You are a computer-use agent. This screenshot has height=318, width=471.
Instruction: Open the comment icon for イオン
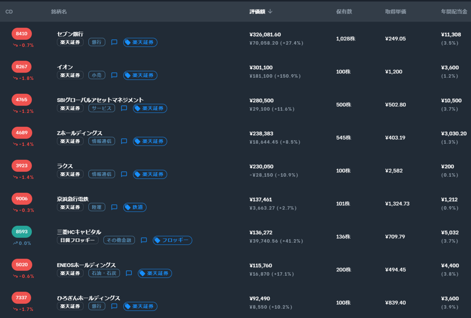coord(114,75)
